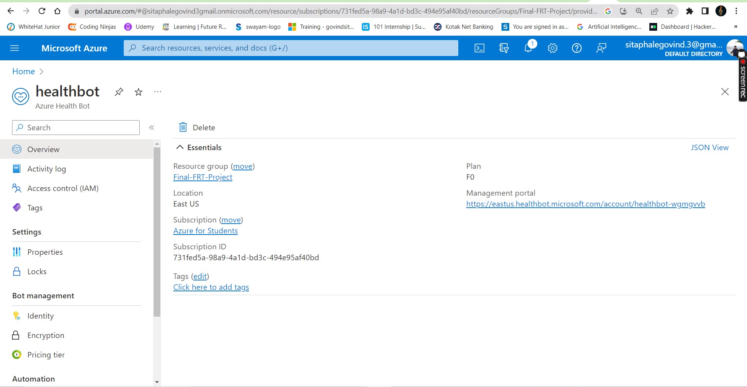Open Identity under Bot management
The width and height of the screenshot is (747, 387).
click(41, 315)
